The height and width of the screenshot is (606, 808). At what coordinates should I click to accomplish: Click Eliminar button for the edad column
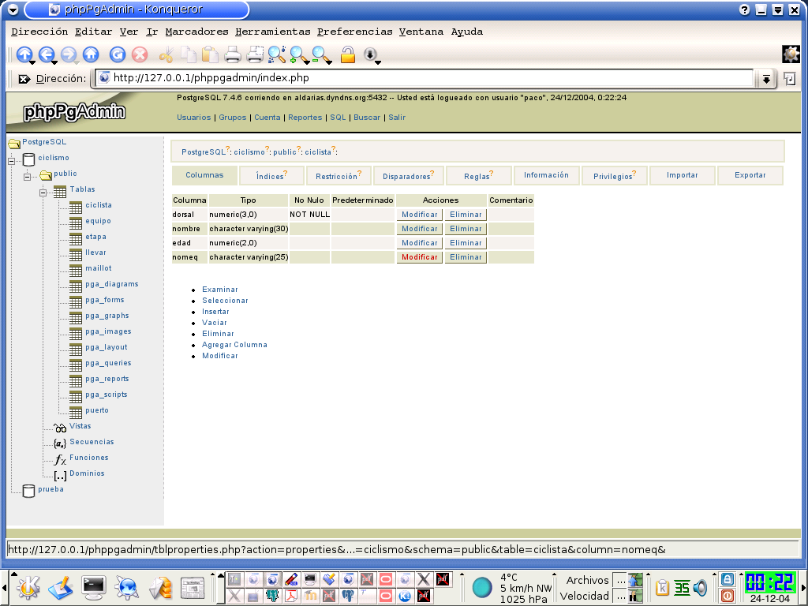tap(466, 243)
